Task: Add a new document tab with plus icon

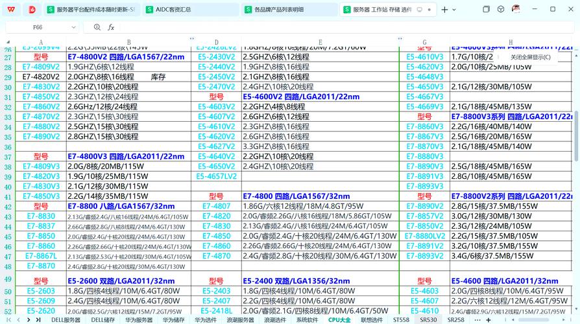Action: pos(444,10)
